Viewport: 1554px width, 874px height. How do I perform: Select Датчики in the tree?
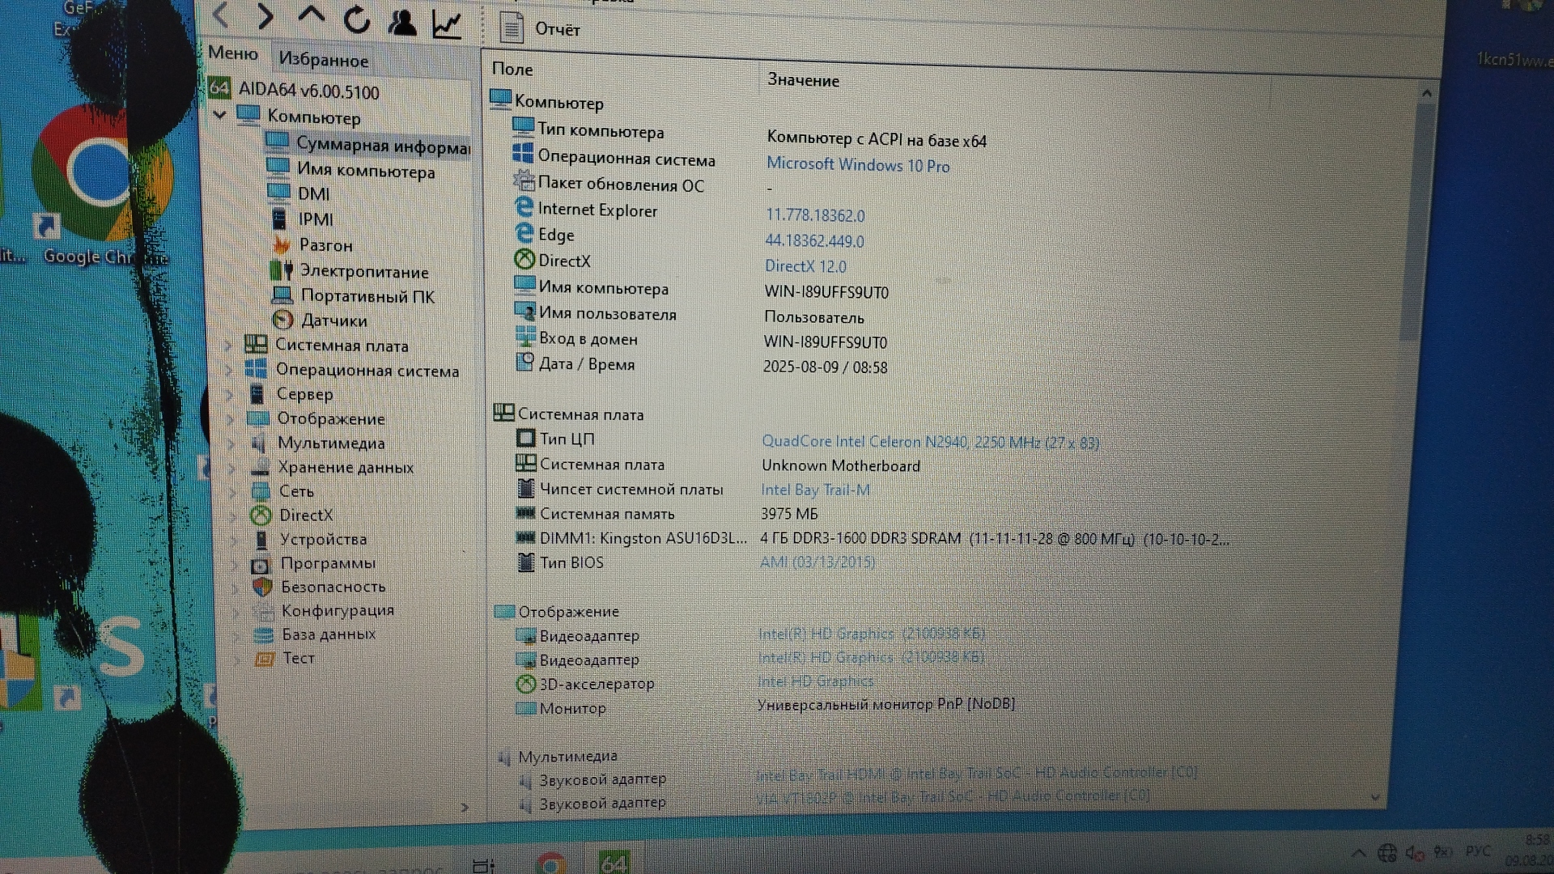(333, 320)
